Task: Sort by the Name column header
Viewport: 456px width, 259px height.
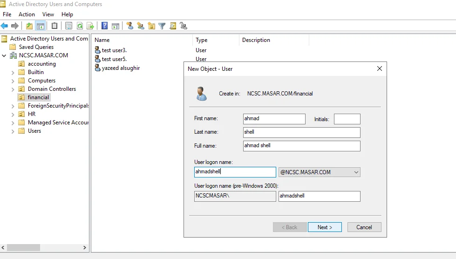Action: pos(142,40)
